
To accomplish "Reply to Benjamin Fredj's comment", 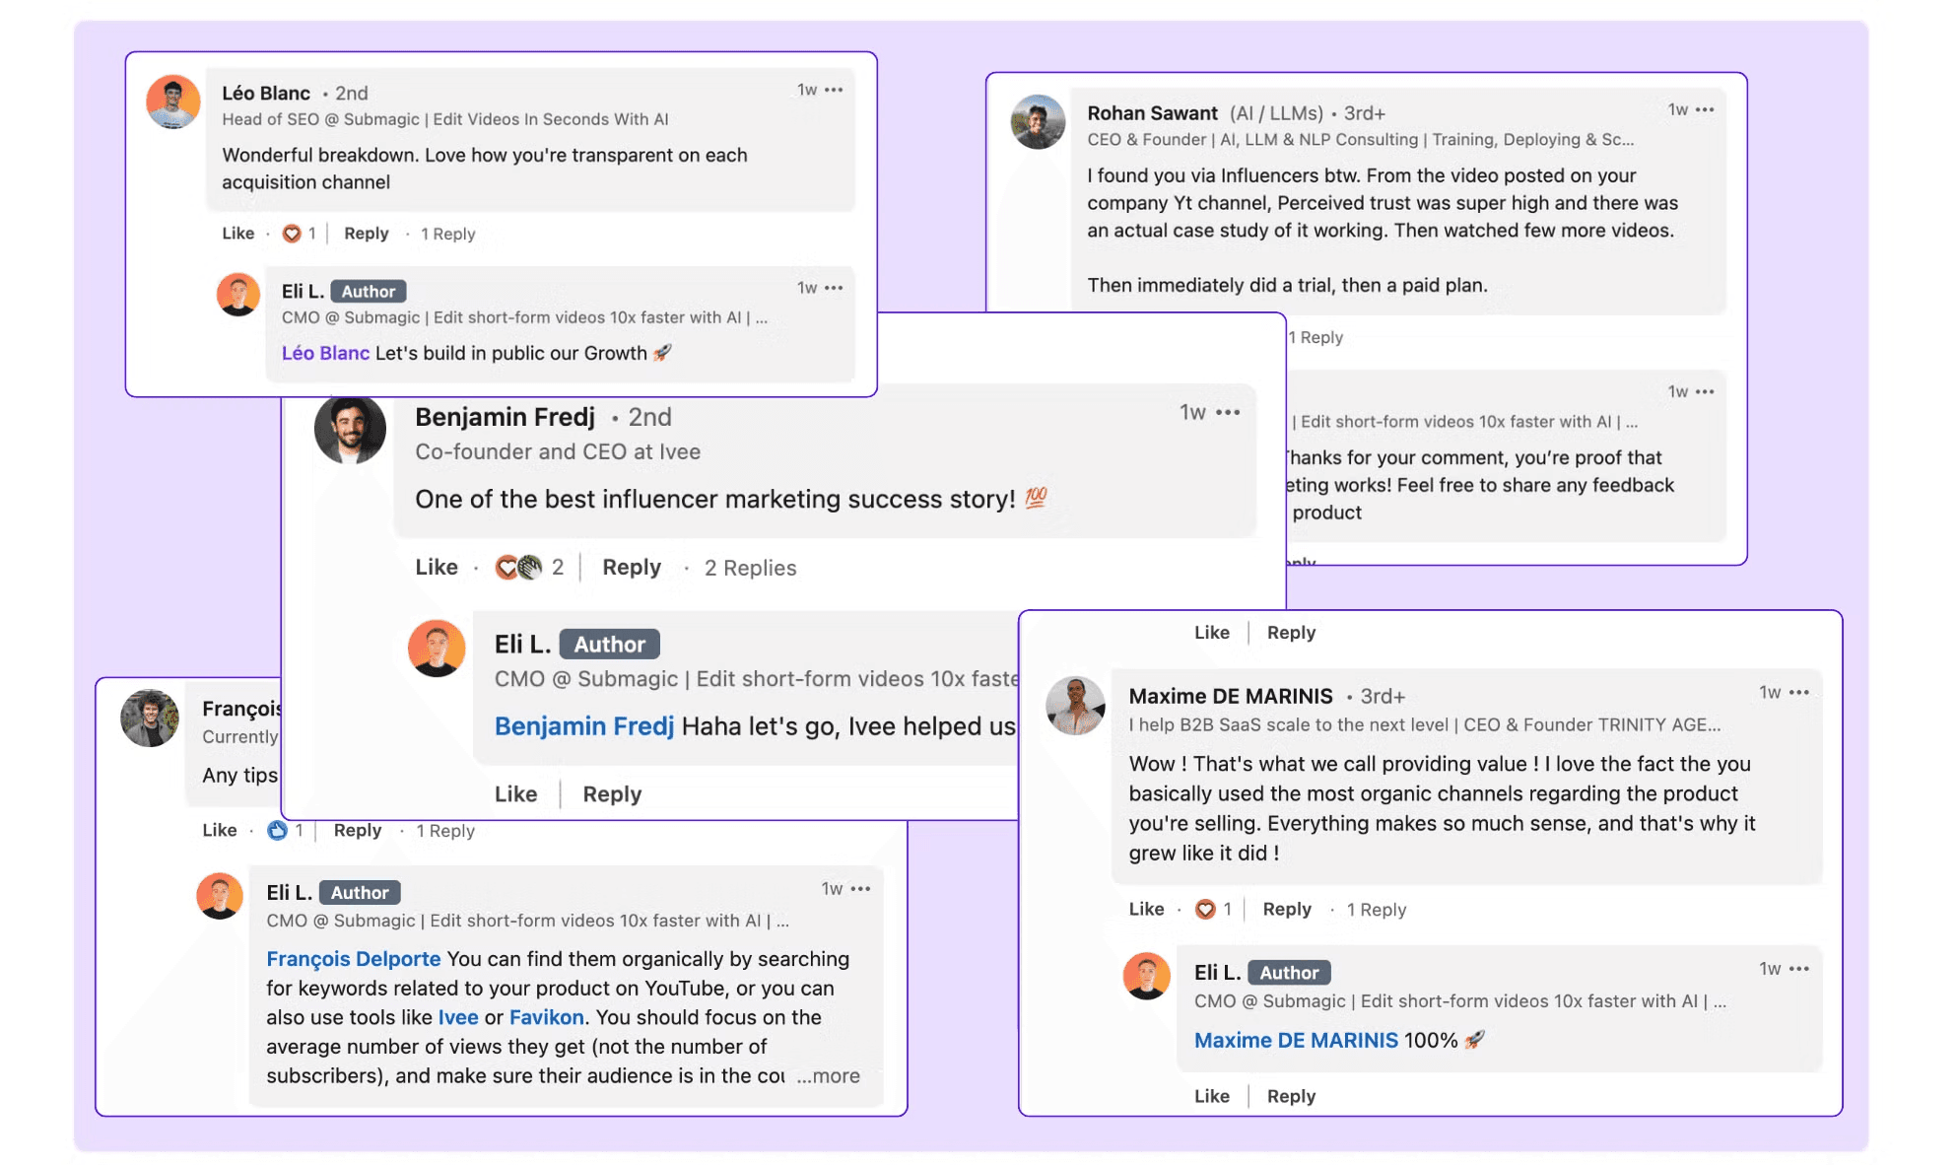I will 632,568.
